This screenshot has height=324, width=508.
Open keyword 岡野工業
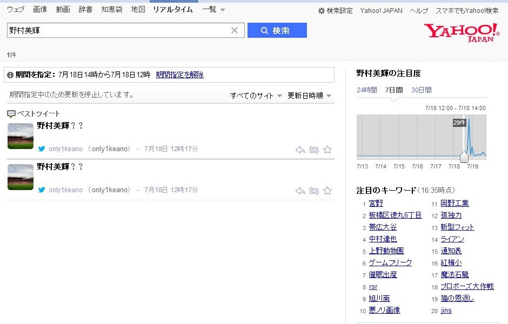[455, 203]
